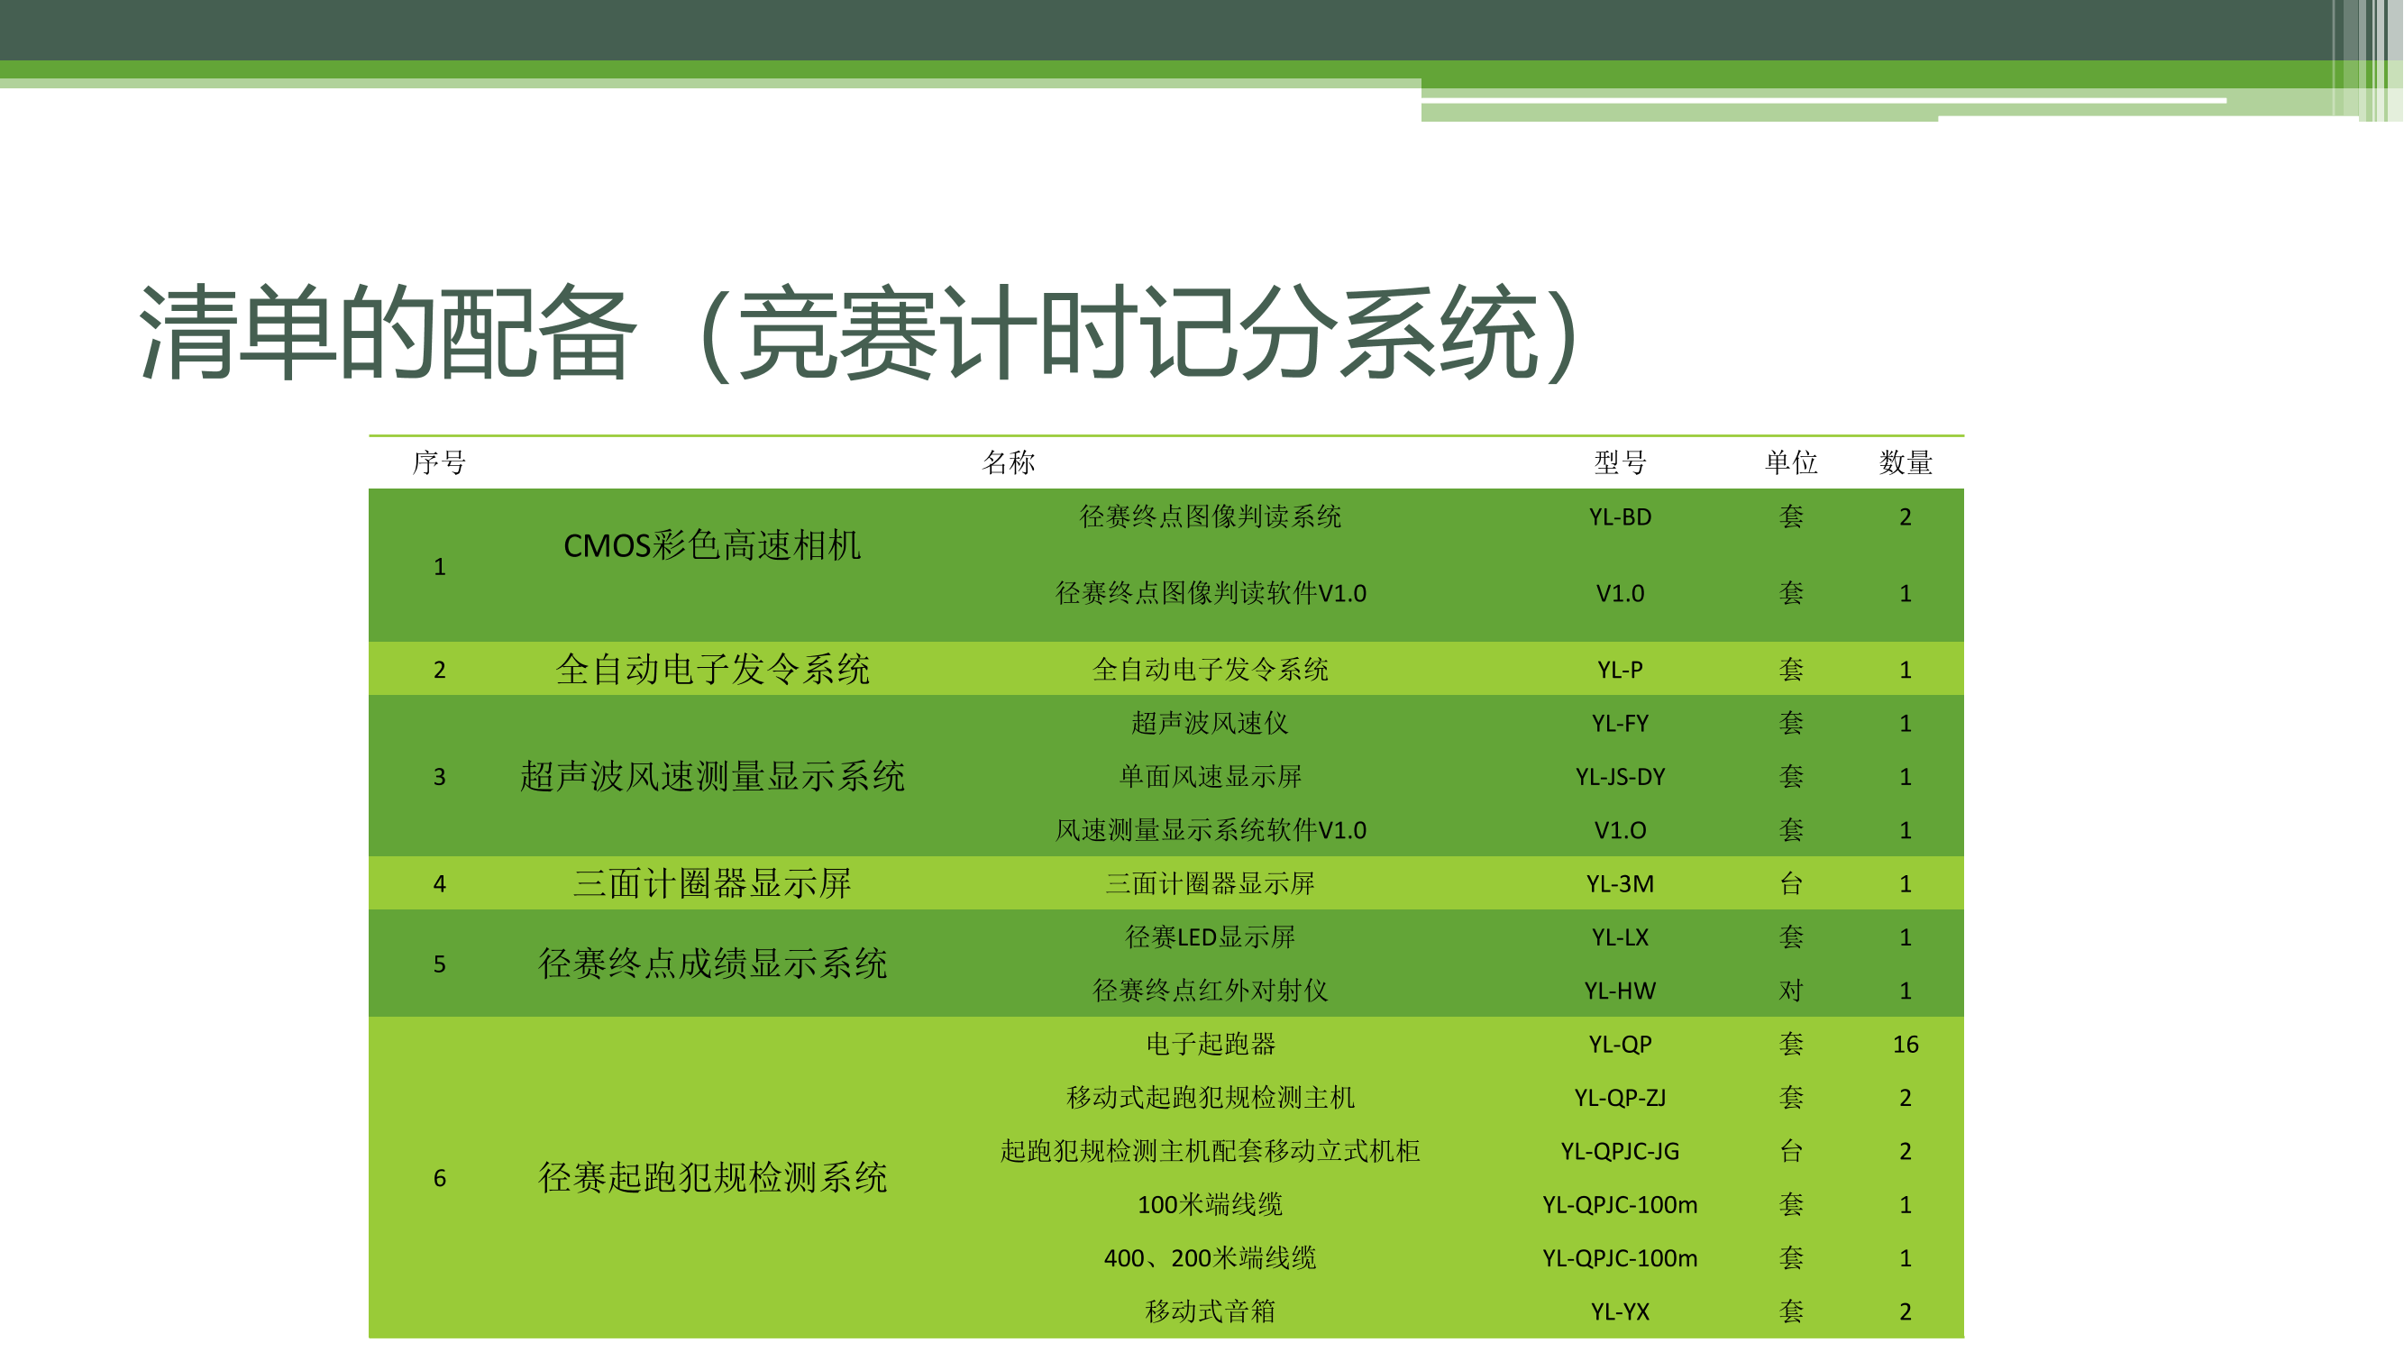Select 起跑犯规检测主机配套移动立式机柜 item
Viewport: 2404px width, 1352px height.
pyautogui.click(x=1211, y=1150)
